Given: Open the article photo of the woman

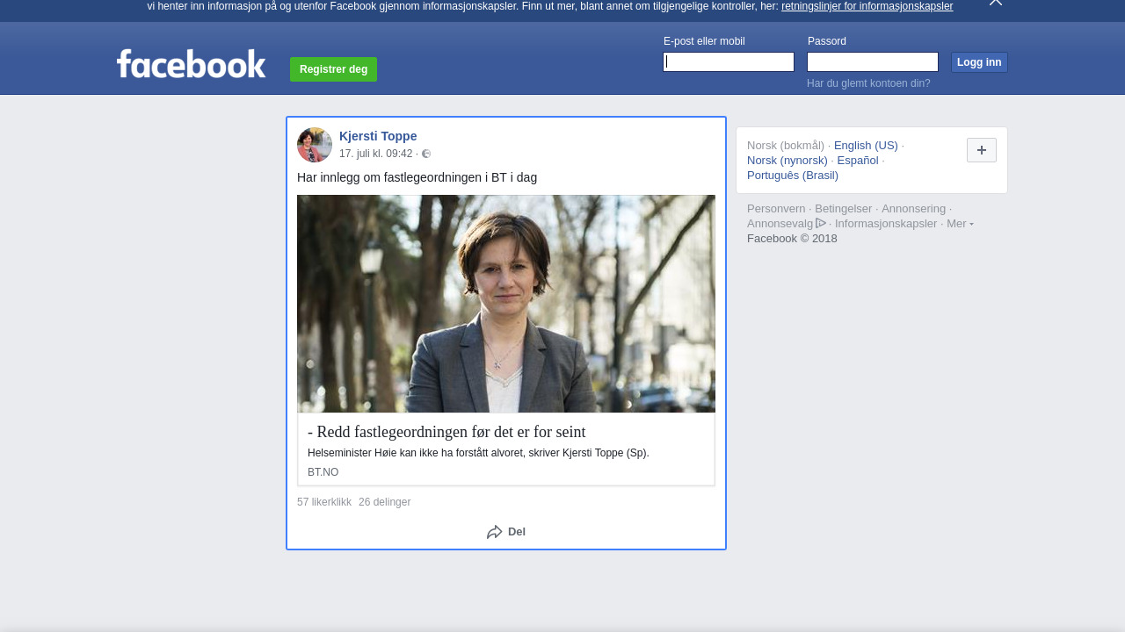Looking at the screenshot, I should point(506,304).
